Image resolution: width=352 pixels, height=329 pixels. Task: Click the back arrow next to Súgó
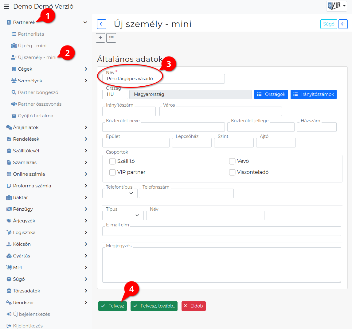(x=343, y=24)
